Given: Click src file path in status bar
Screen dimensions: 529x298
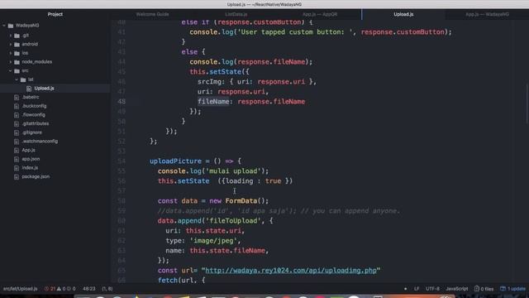Looking at the screenshot, I should (x=20, y=289).
